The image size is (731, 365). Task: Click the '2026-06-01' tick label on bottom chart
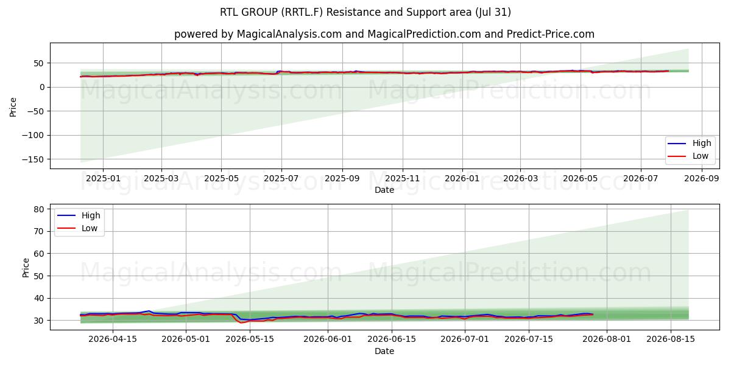point(328,339)
